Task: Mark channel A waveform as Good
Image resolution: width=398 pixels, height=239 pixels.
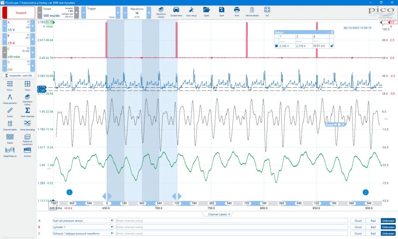Action: pyautogui.click(x=358, y=221)
